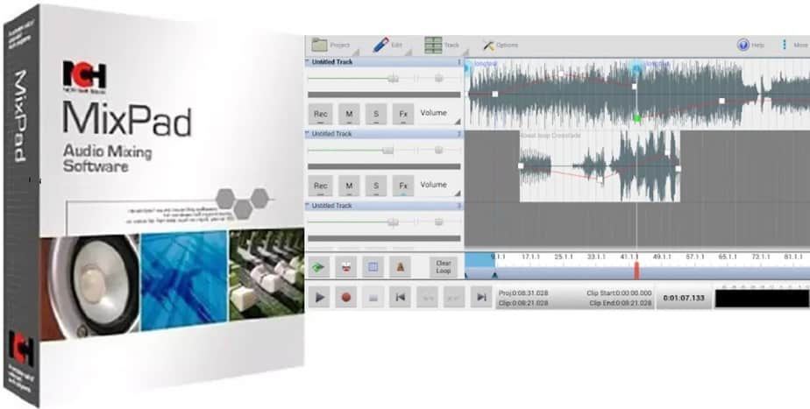Open effects for track 2 via Fx

tap(403, 186)
